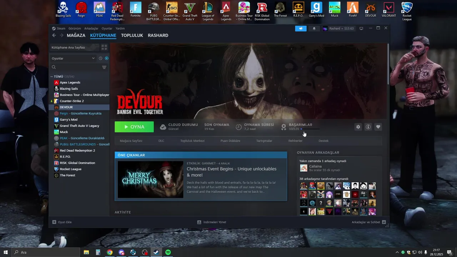Screen dimensions: 457x257
Task: Open Rashard account dropdown
Action: click(338, 29)
